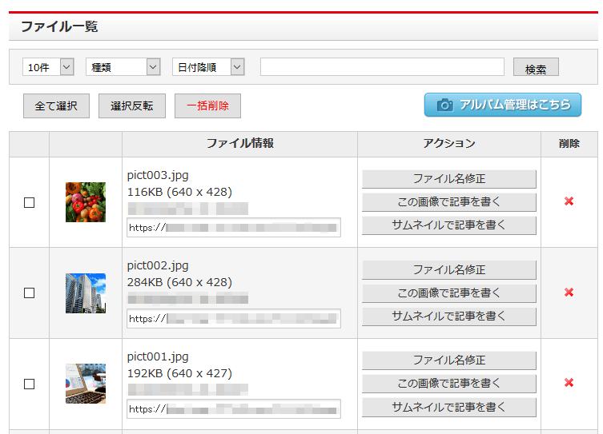Screen dimensions: 603x434
Task: Tick the checkbox for pict002.jpg
Action: [x=29, y=293]
